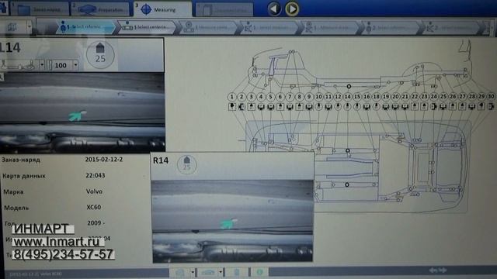Click the 'Карта данных' label

[24, 176]
